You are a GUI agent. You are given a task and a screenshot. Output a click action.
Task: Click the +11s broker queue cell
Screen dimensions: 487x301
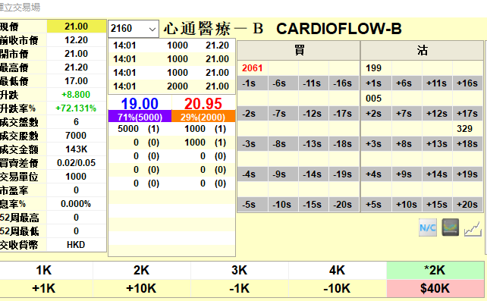tap(437, 83)
